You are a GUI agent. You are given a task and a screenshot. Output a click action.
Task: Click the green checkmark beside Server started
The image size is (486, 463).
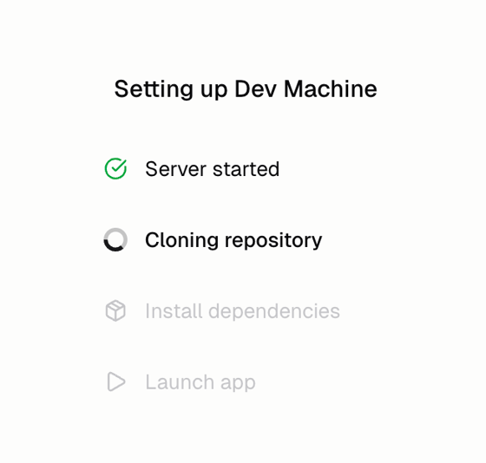(115, 169)
